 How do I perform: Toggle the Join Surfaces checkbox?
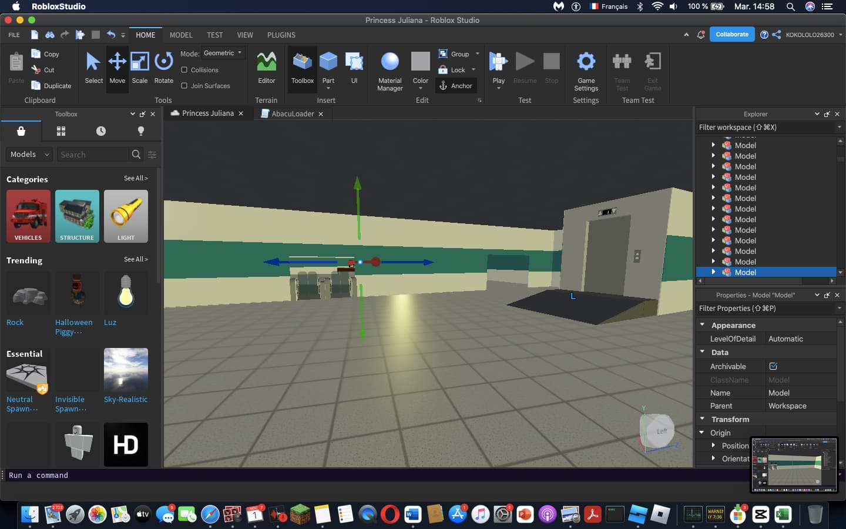(184, 86)
